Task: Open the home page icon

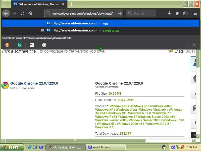Action: click(x=30, y=13)
